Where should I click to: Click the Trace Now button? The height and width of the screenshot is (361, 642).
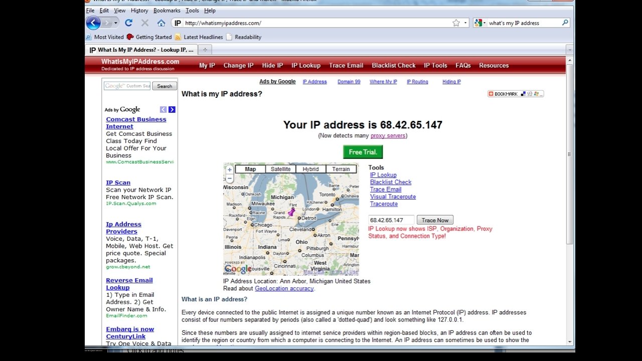435,220
